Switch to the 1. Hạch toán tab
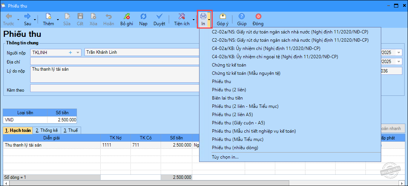 18,130
